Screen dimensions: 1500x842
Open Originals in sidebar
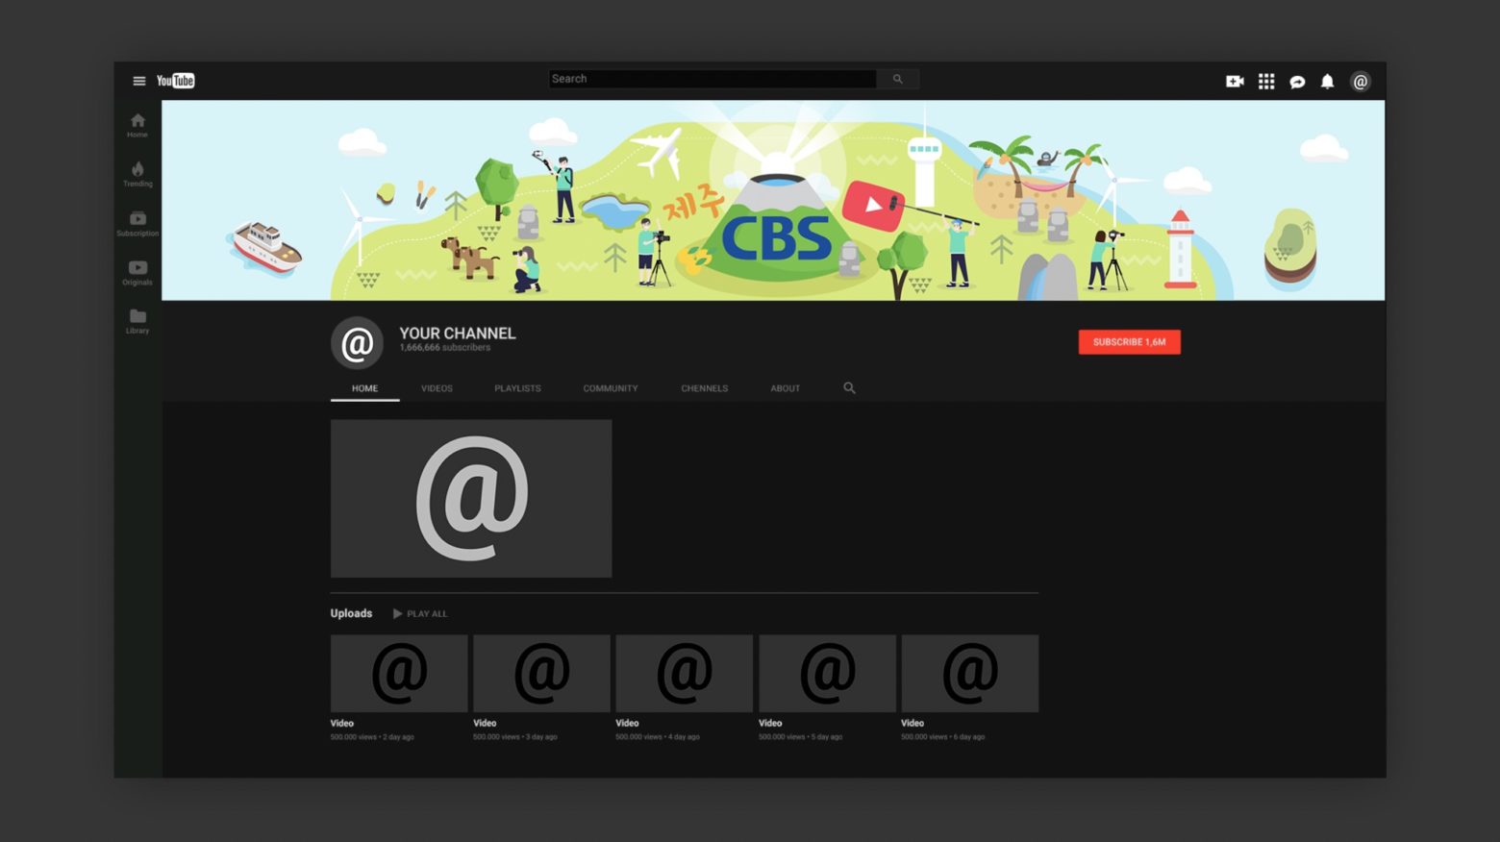point(137,273)
